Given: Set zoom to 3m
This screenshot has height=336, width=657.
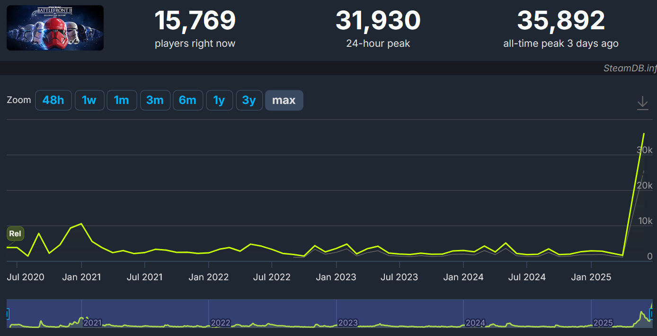Looking at the screenshot, I should click(x=155, y=100).
